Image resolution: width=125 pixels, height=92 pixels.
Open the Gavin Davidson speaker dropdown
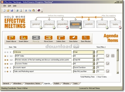pyautogui.click(x=94, y=67)
